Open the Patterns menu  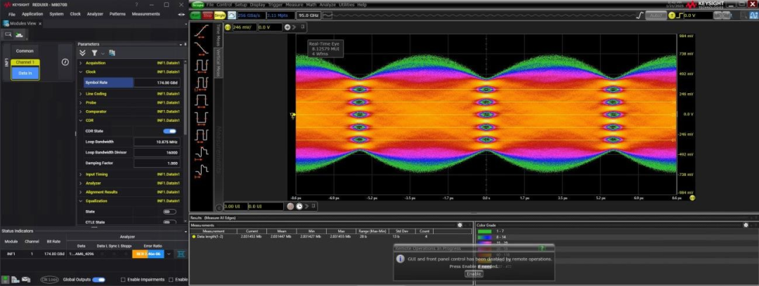coord(117,13)
